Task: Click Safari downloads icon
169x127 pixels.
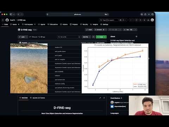Action: pyautogui.click(x=142, y=14)
